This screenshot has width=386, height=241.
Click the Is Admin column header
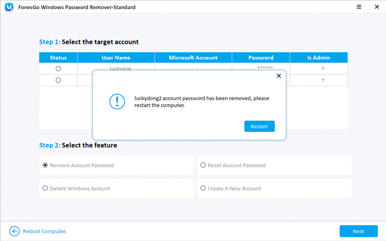pos(319,57)
